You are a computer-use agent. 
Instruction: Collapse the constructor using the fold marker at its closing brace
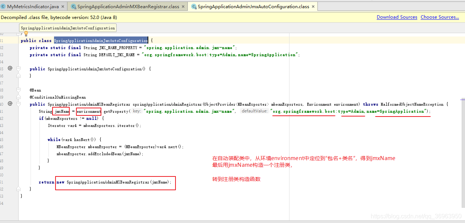(19, 76)
